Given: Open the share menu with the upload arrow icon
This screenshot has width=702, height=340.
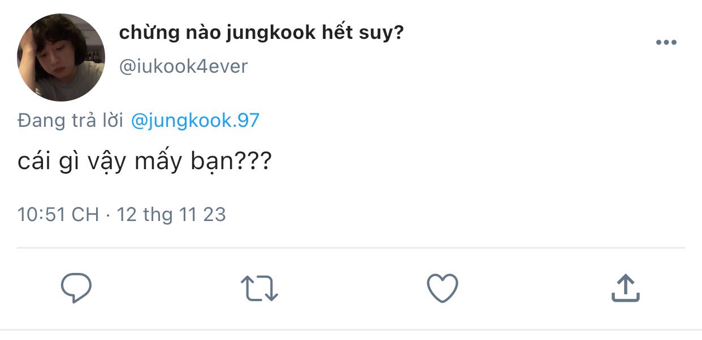Looking at the screenshot, I should pos(625,288).
